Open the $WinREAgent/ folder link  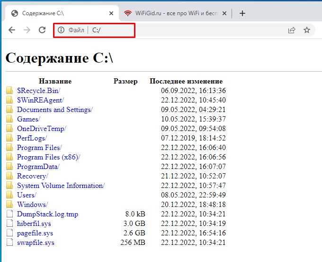click(40, 100)
